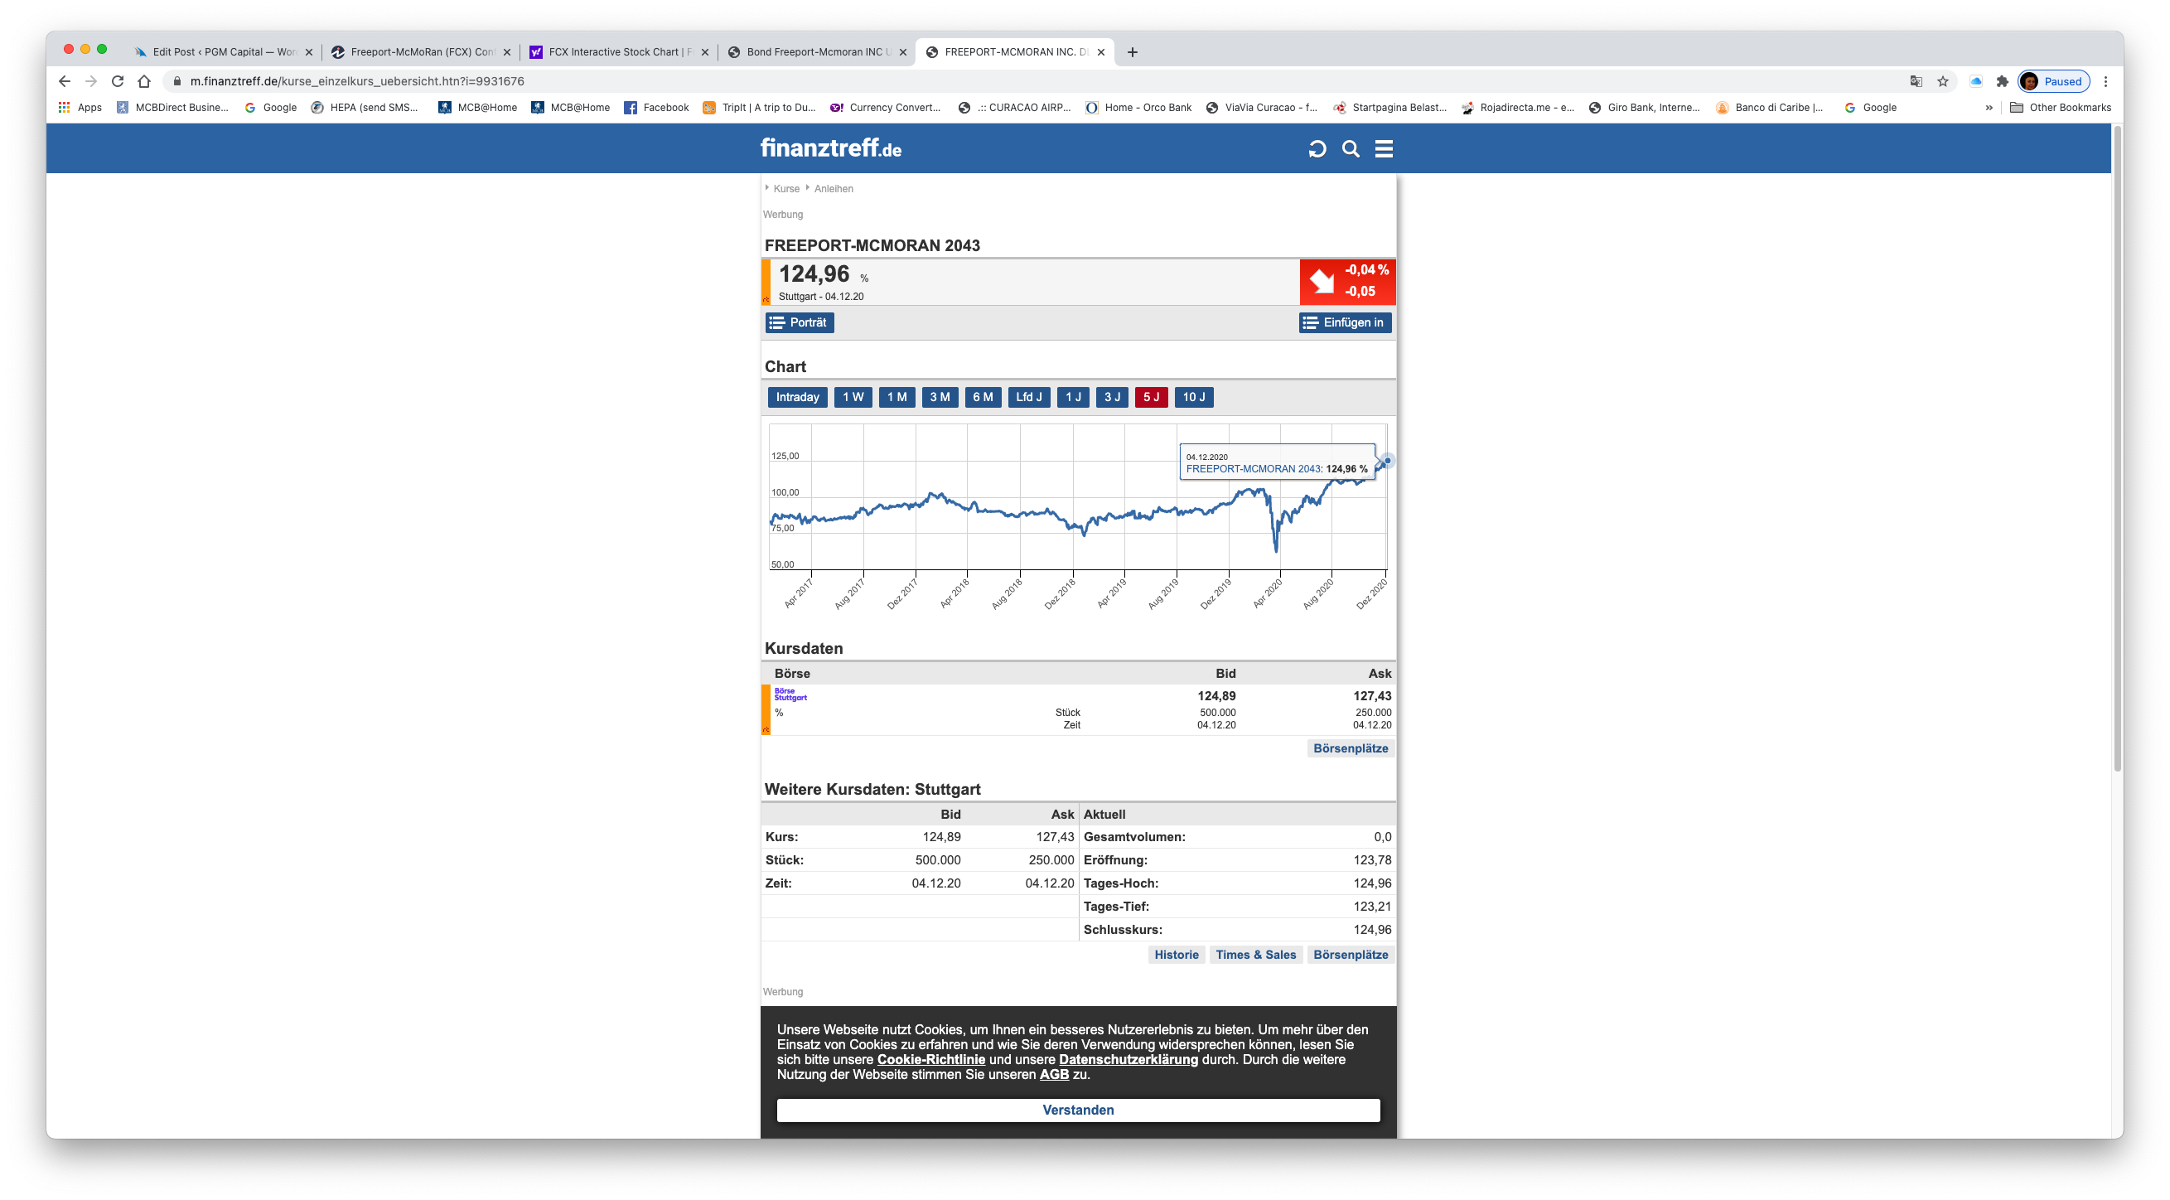Image resolution: width=2170 pixels, height=1200 pixels.
Task: Open a new tab with plus icon
Action: [1132, 52]
